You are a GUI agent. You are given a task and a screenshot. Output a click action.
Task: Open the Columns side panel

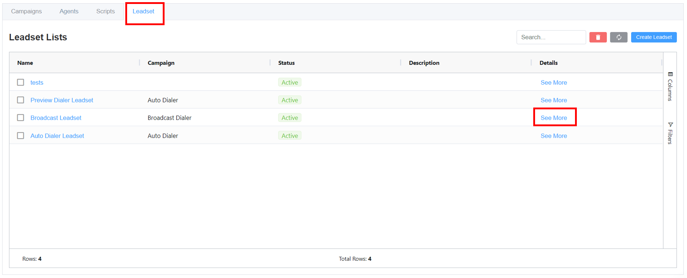[x=670, y=86]
